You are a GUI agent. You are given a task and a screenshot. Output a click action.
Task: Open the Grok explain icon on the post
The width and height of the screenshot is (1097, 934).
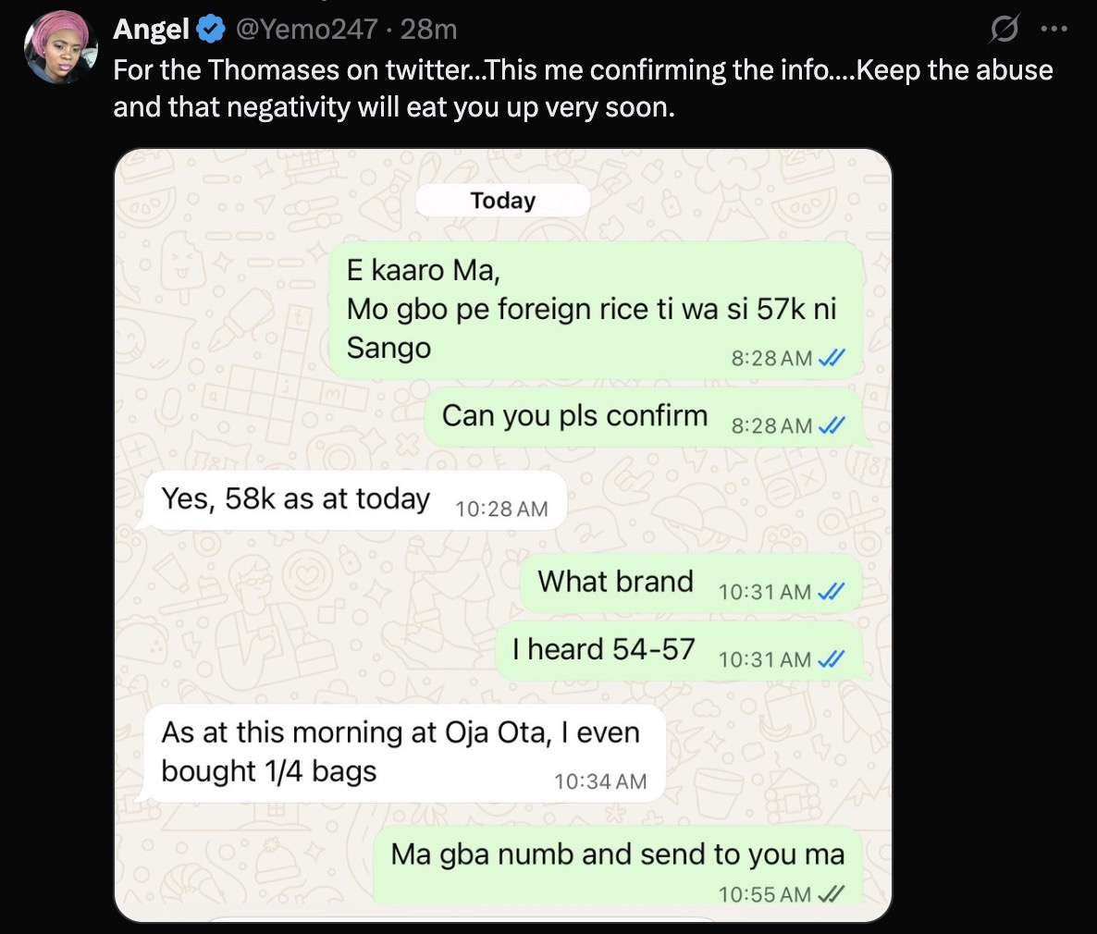click(1004, 30)
